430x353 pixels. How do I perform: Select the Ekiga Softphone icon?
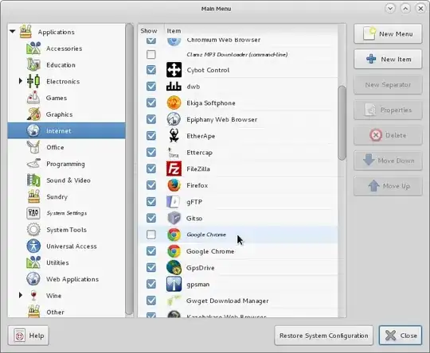pos(174,103)
